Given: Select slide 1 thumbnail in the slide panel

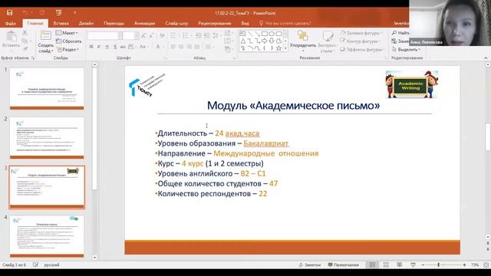Looking at the screenshot, I should [47, 89].
